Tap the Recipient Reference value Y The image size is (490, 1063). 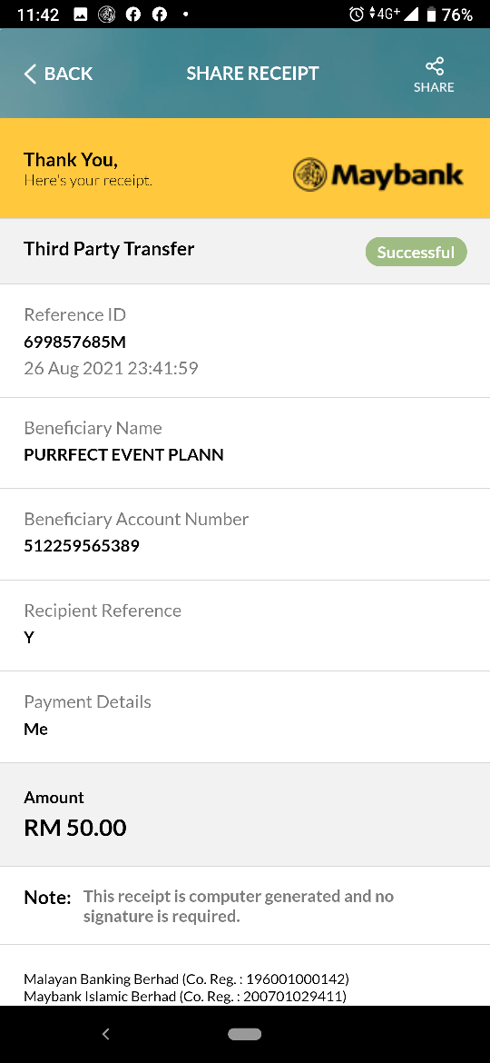pos(29,637)
